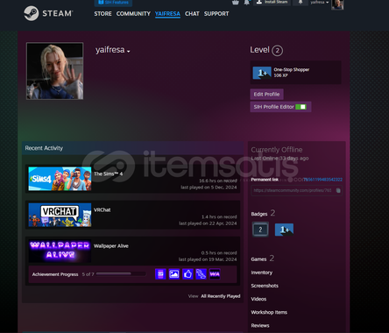The width and height of the screenshot is (389, 333).
Task: Open the account dropdown in top header
Action: click(x=319, y=3)
